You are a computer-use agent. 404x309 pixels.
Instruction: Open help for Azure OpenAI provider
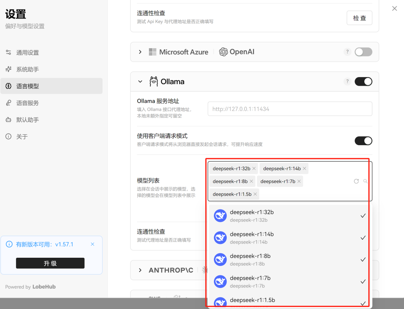pos(347,52)
